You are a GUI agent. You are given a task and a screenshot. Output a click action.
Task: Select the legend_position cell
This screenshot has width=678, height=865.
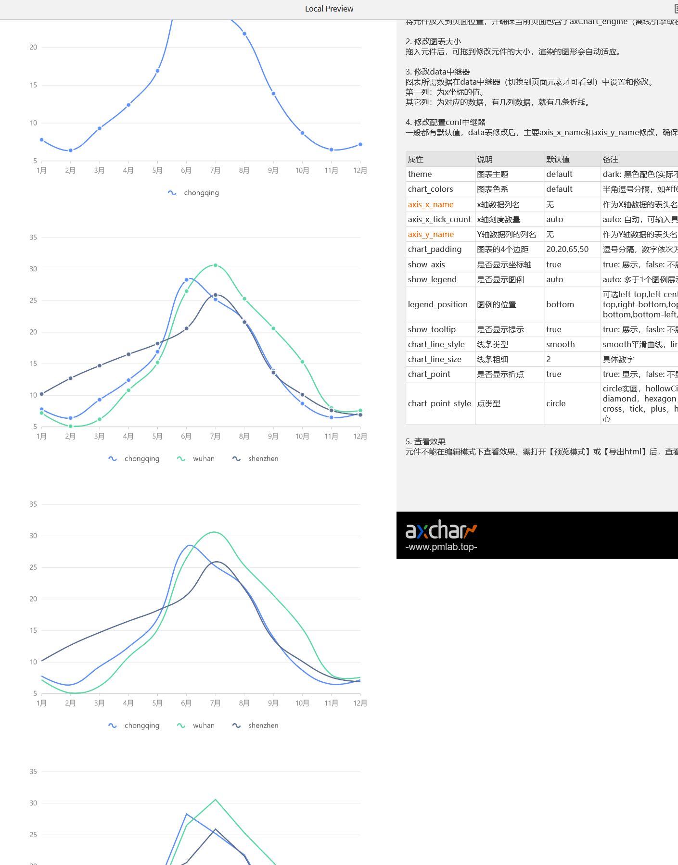pyautogui.click(x=440, y=304)
